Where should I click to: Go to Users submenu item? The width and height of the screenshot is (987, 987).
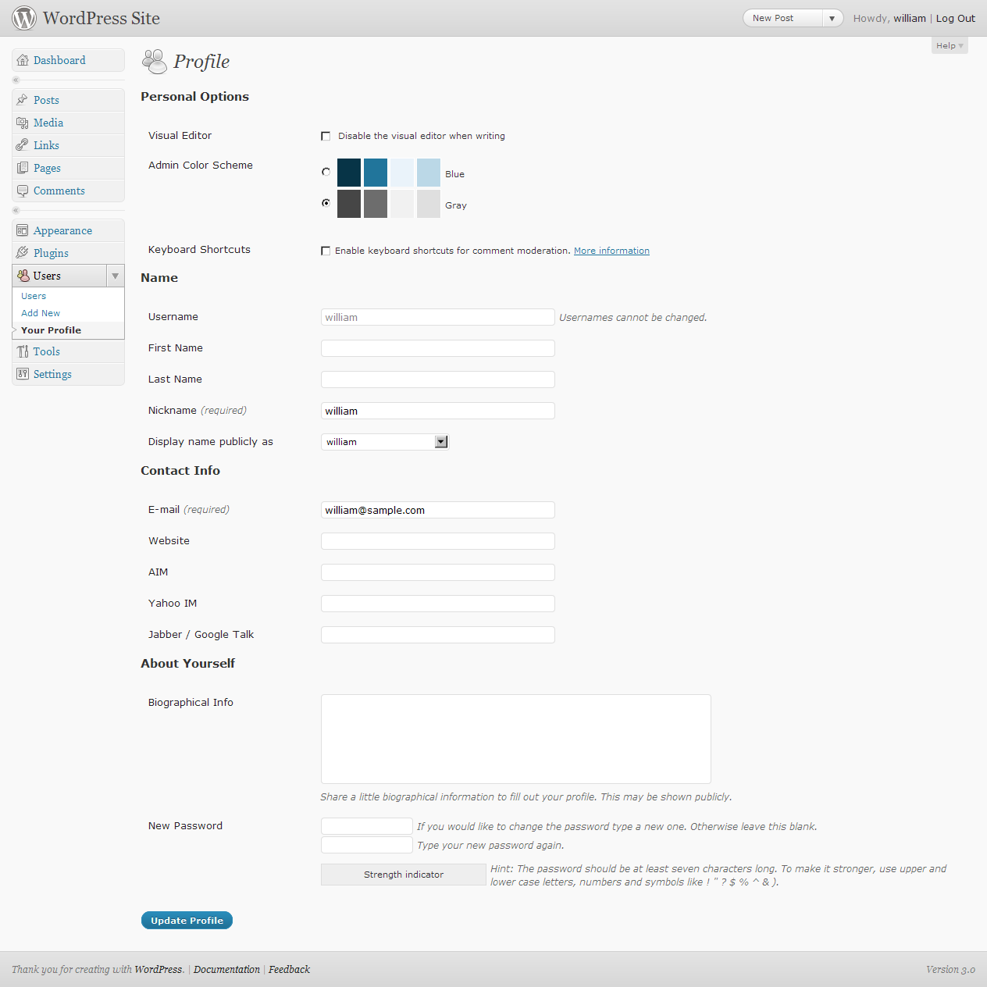pyautogui.click(x=34, y=296)
